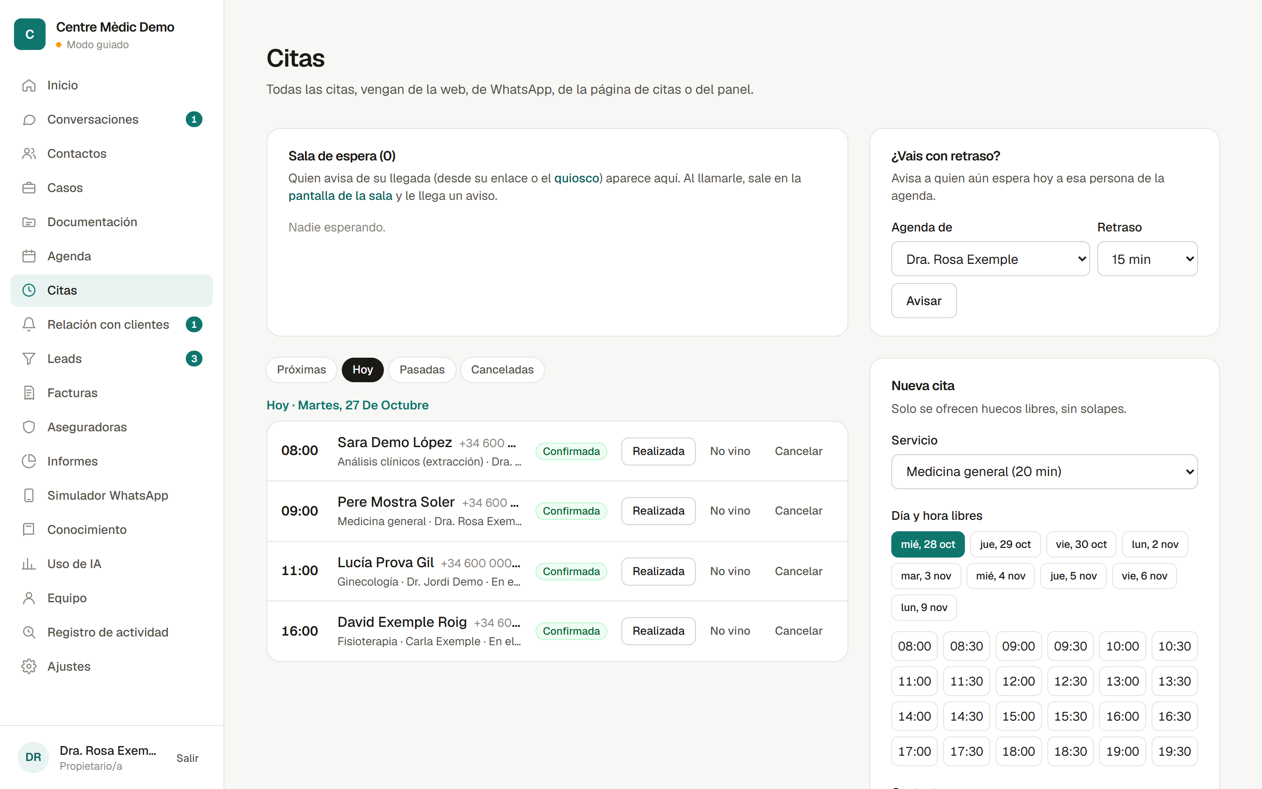Click the Avisar button
Viewport: 1262px width, 789px height.
click(x=924, y=301)
